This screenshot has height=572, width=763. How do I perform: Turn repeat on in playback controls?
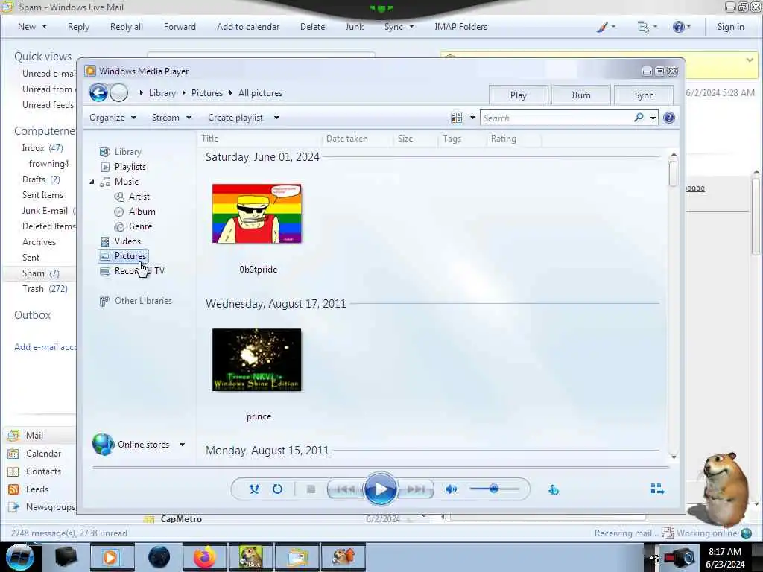[x=277, y=489]
